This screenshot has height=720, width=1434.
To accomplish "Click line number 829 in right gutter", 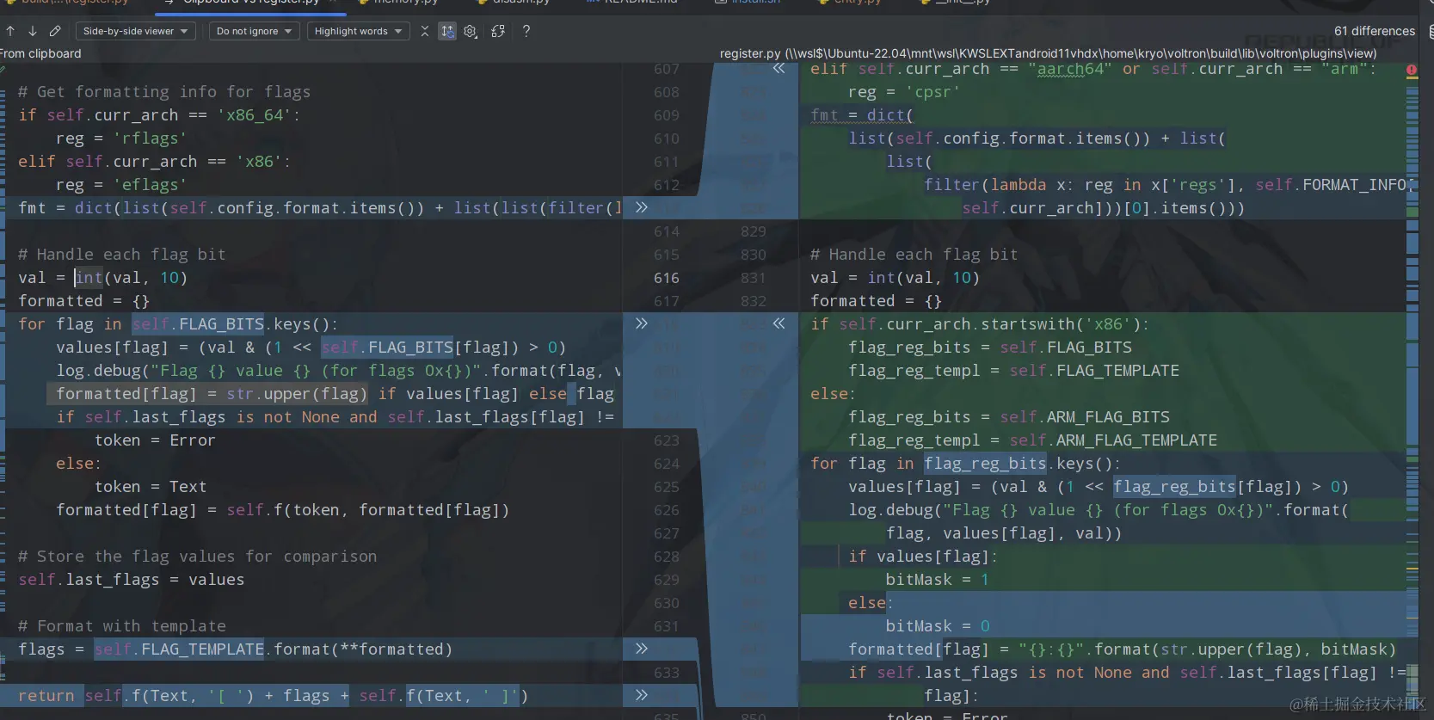I will 754,231.
